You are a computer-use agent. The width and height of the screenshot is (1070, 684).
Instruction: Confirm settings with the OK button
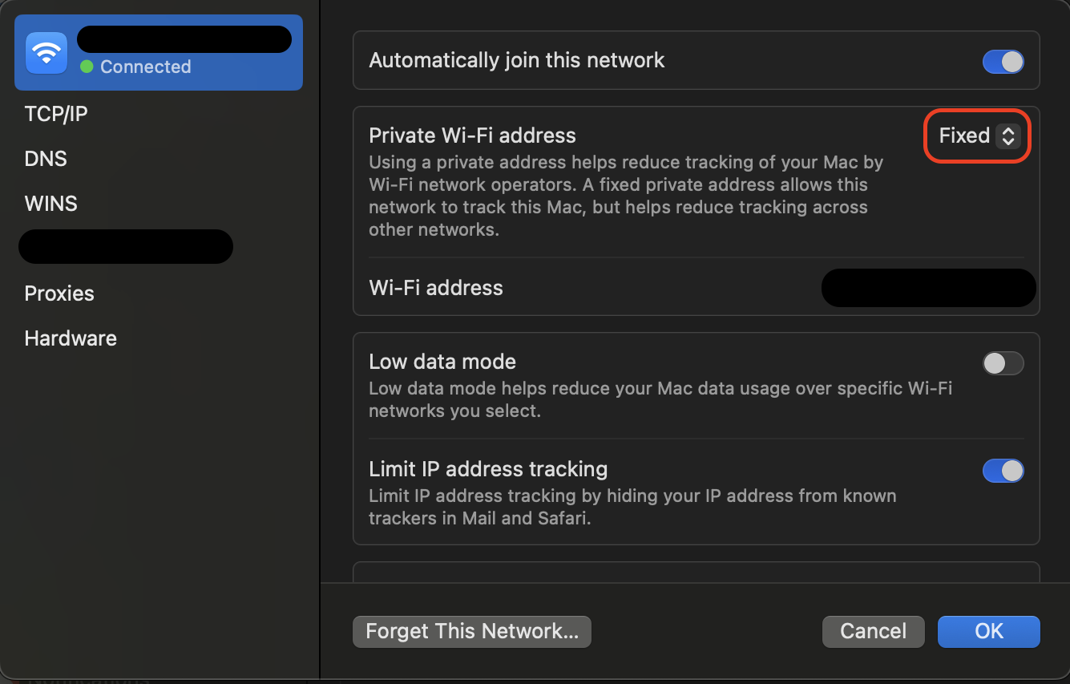click(x=988, y=631)
